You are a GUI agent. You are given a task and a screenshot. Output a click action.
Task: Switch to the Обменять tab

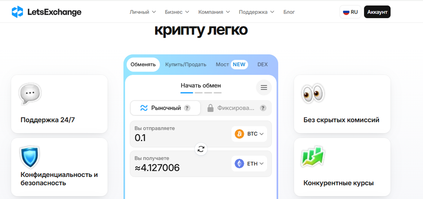click(143, 64)
